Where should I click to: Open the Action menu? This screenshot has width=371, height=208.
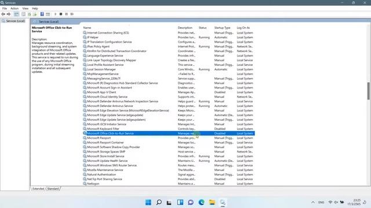click(14, 8)
